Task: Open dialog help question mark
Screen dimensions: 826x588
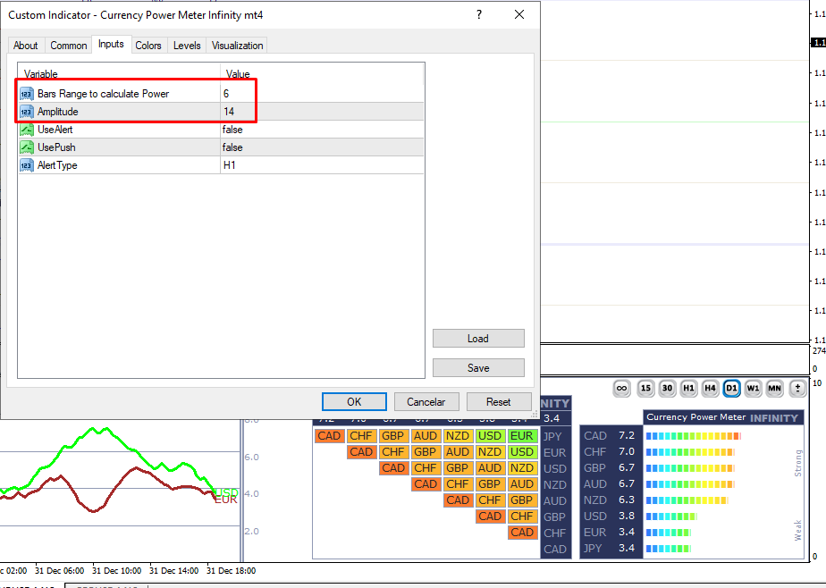Action: [x=479, y=14]
